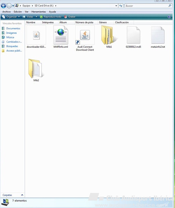The width and height of the screenshot is (175, 208).
Task: Open the address bar history dropdown
Action: [x=116, y=6]
